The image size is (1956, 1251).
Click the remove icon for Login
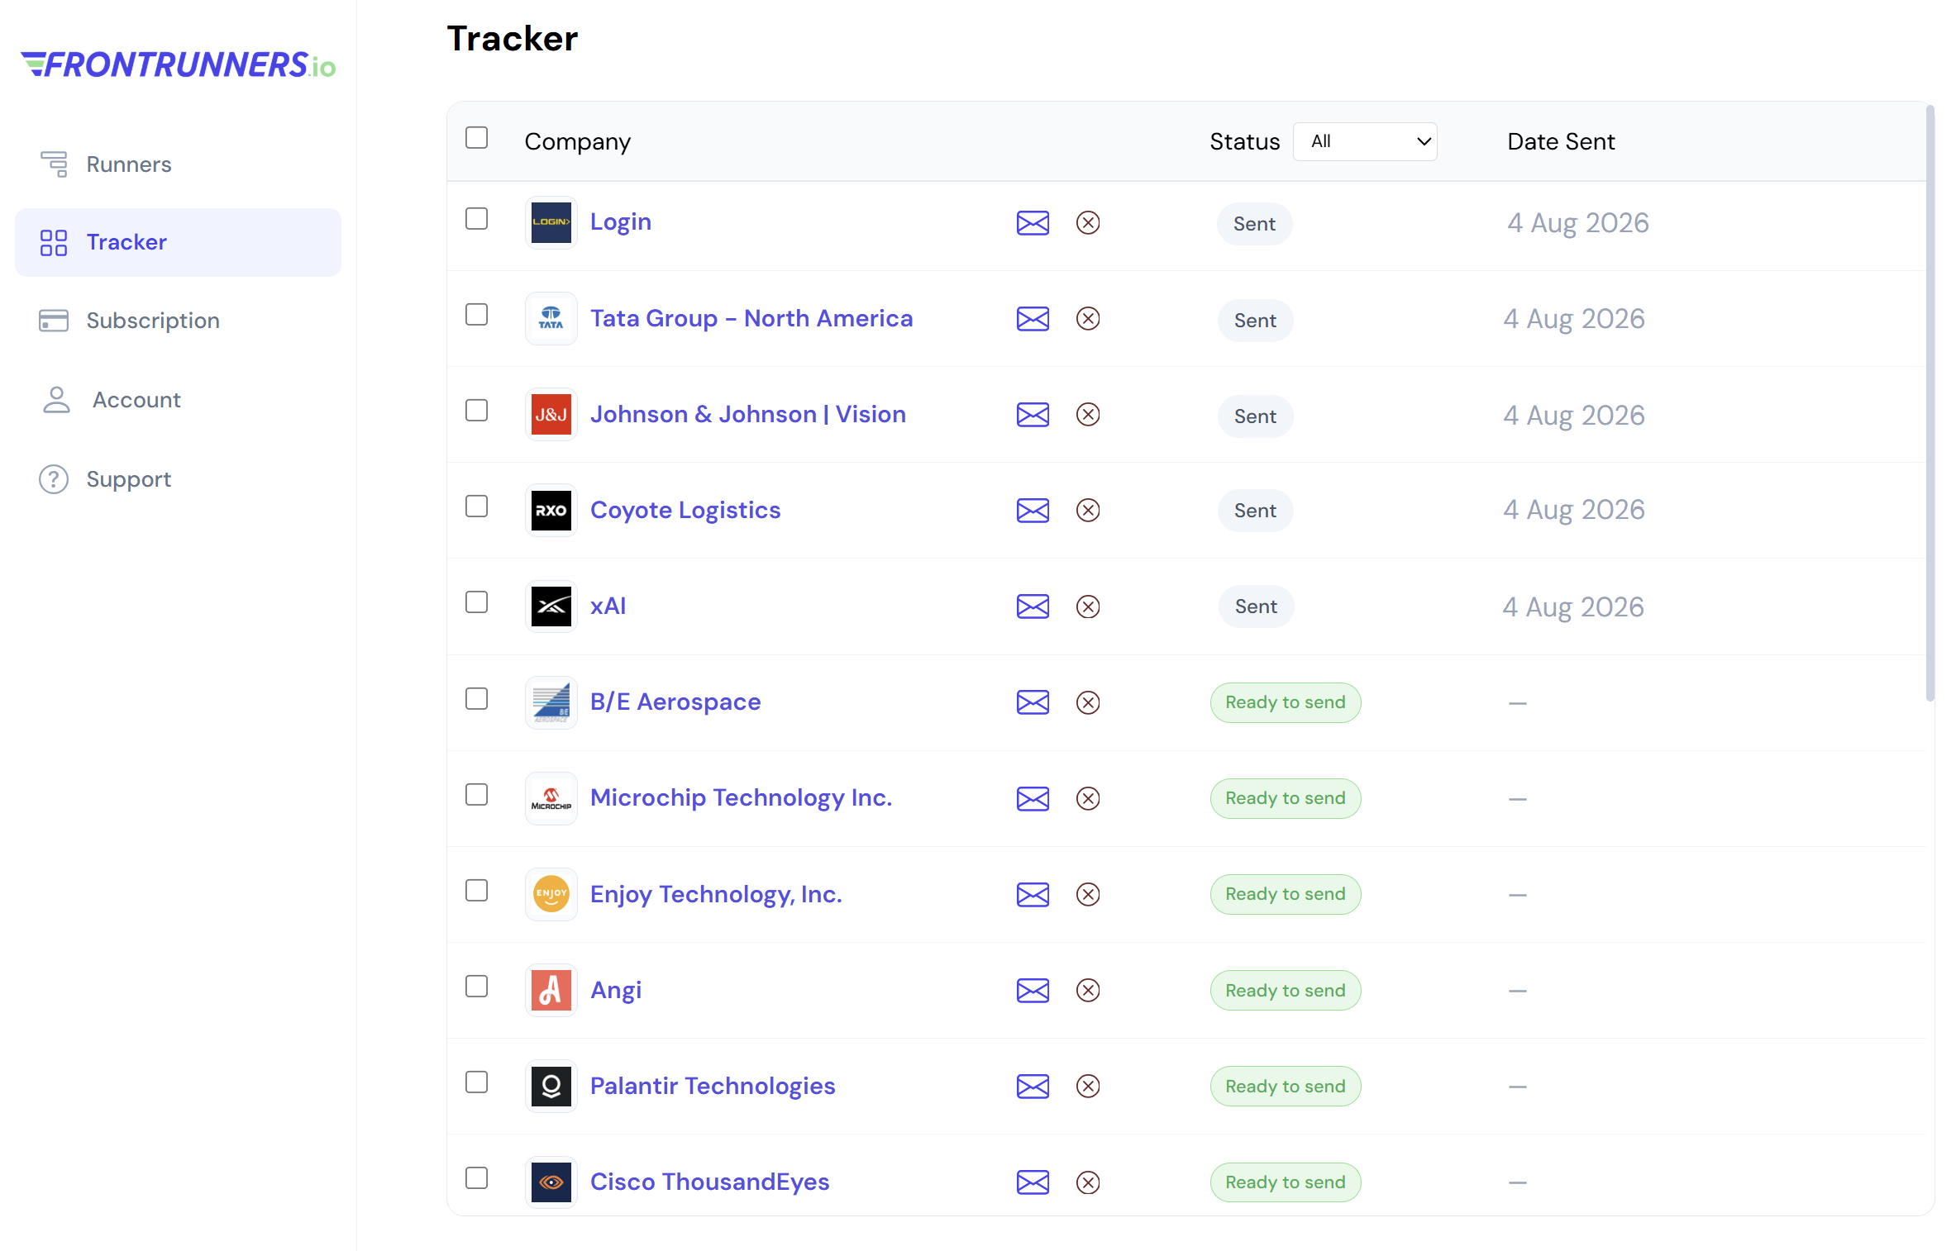(x=1088, y=223)
